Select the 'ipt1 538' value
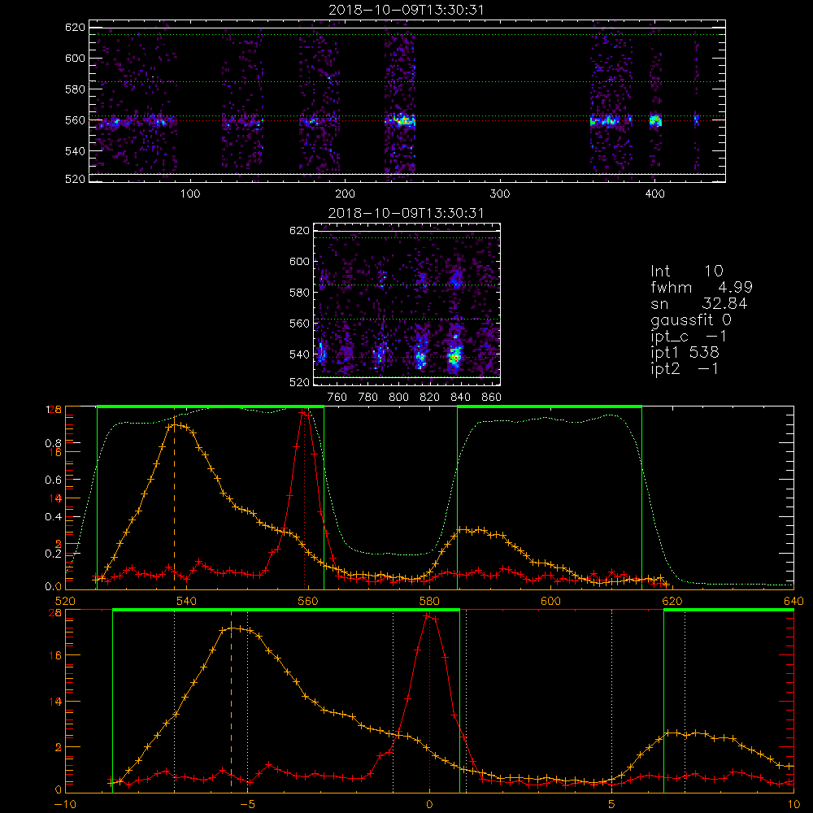Screen dimensions: 813x813 (x=685, y=353)
